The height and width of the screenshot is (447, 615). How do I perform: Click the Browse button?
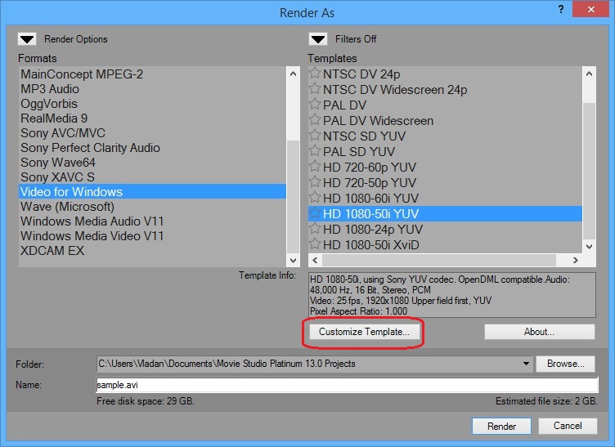566,364
